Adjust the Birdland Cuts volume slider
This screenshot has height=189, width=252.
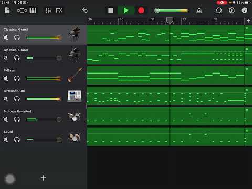click(x=44, y=99)
